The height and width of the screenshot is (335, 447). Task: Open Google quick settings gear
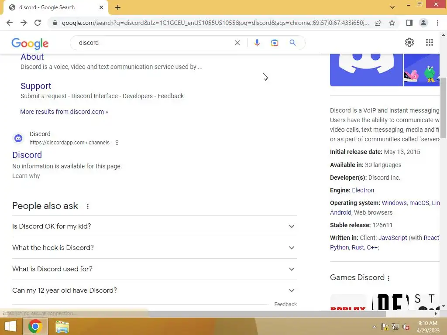pos(409,42)
